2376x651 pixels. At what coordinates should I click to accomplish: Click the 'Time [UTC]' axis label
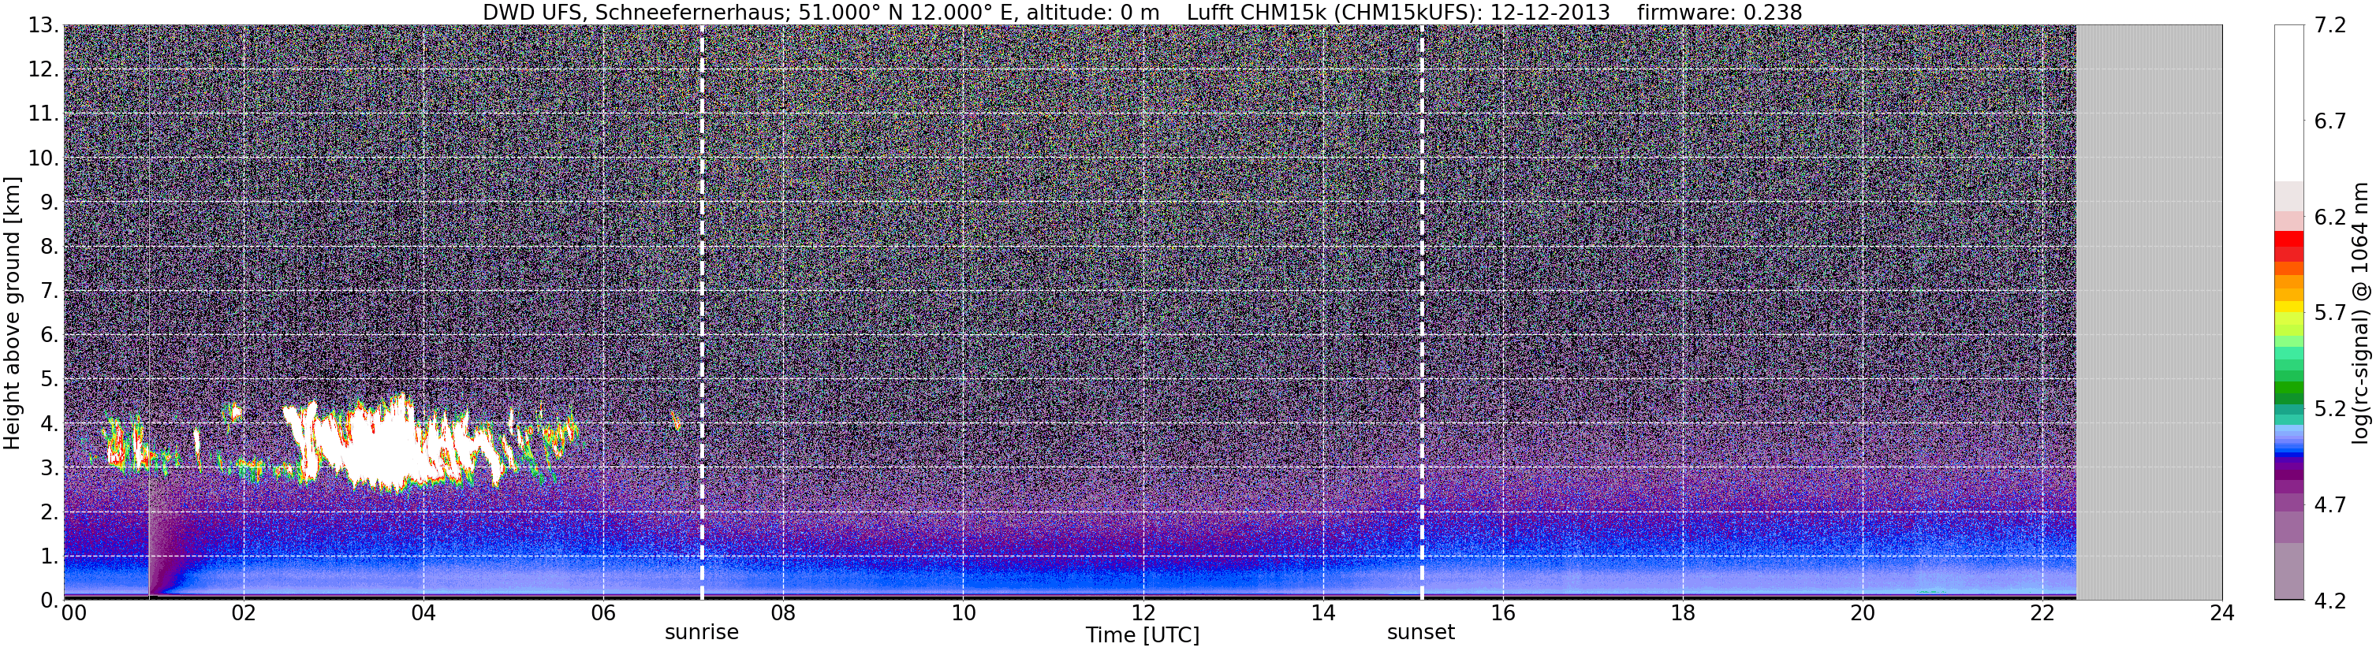click(x=1143, y=635)
